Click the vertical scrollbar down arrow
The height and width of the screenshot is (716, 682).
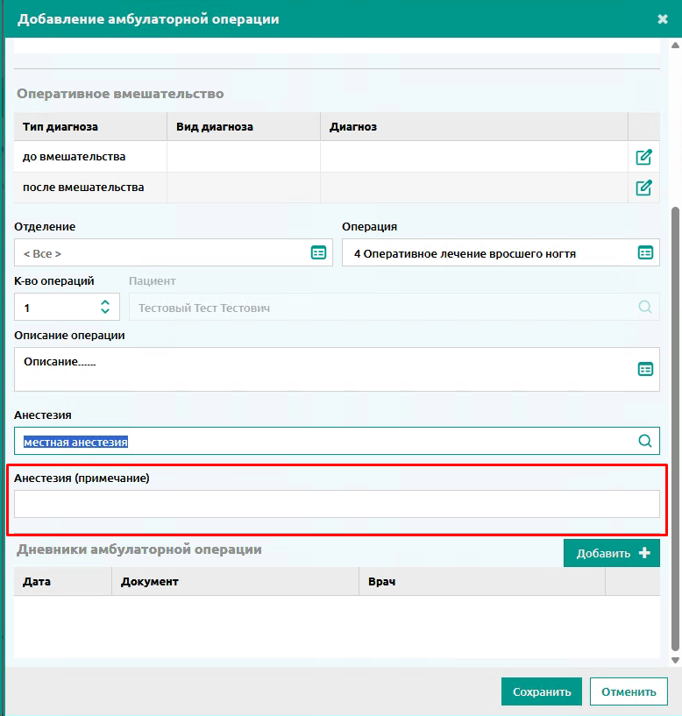point(675,661)
